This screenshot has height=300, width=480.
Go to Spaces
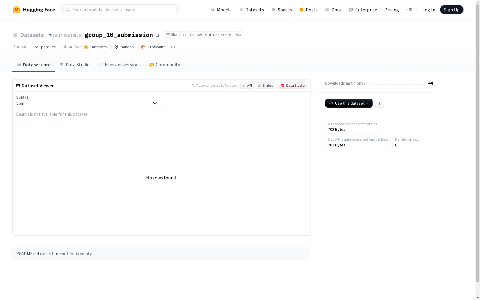point(282,10)
